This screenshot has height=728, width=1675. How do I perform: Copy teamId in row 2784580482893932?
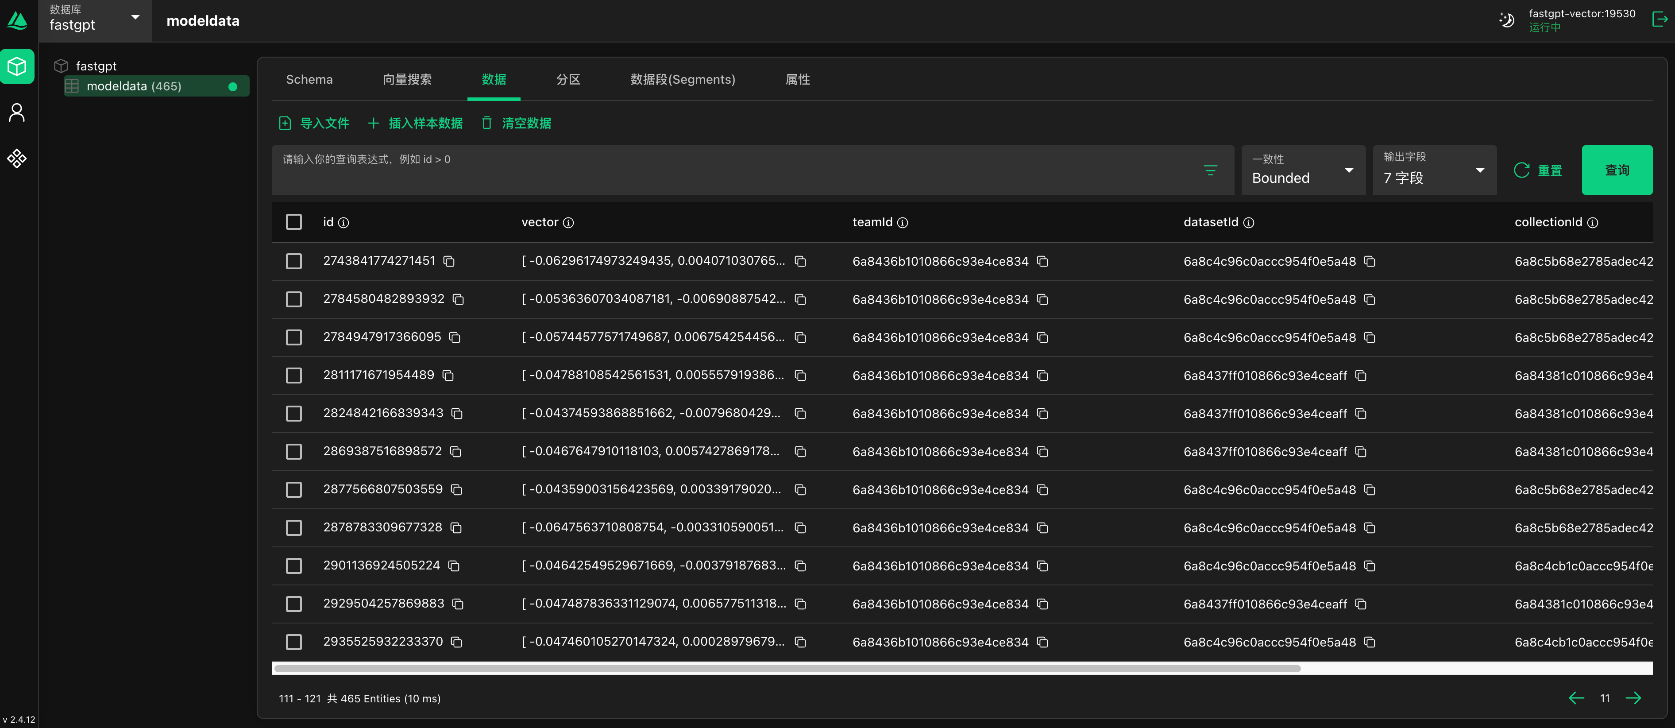click(1042, 299)
